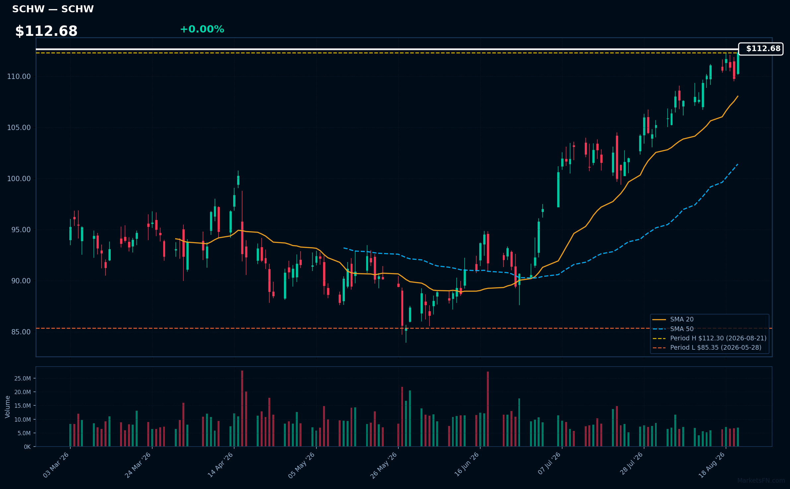Click the red dashed Period L legend sample
Screen dimensions: 790x489
pos(659,348)
